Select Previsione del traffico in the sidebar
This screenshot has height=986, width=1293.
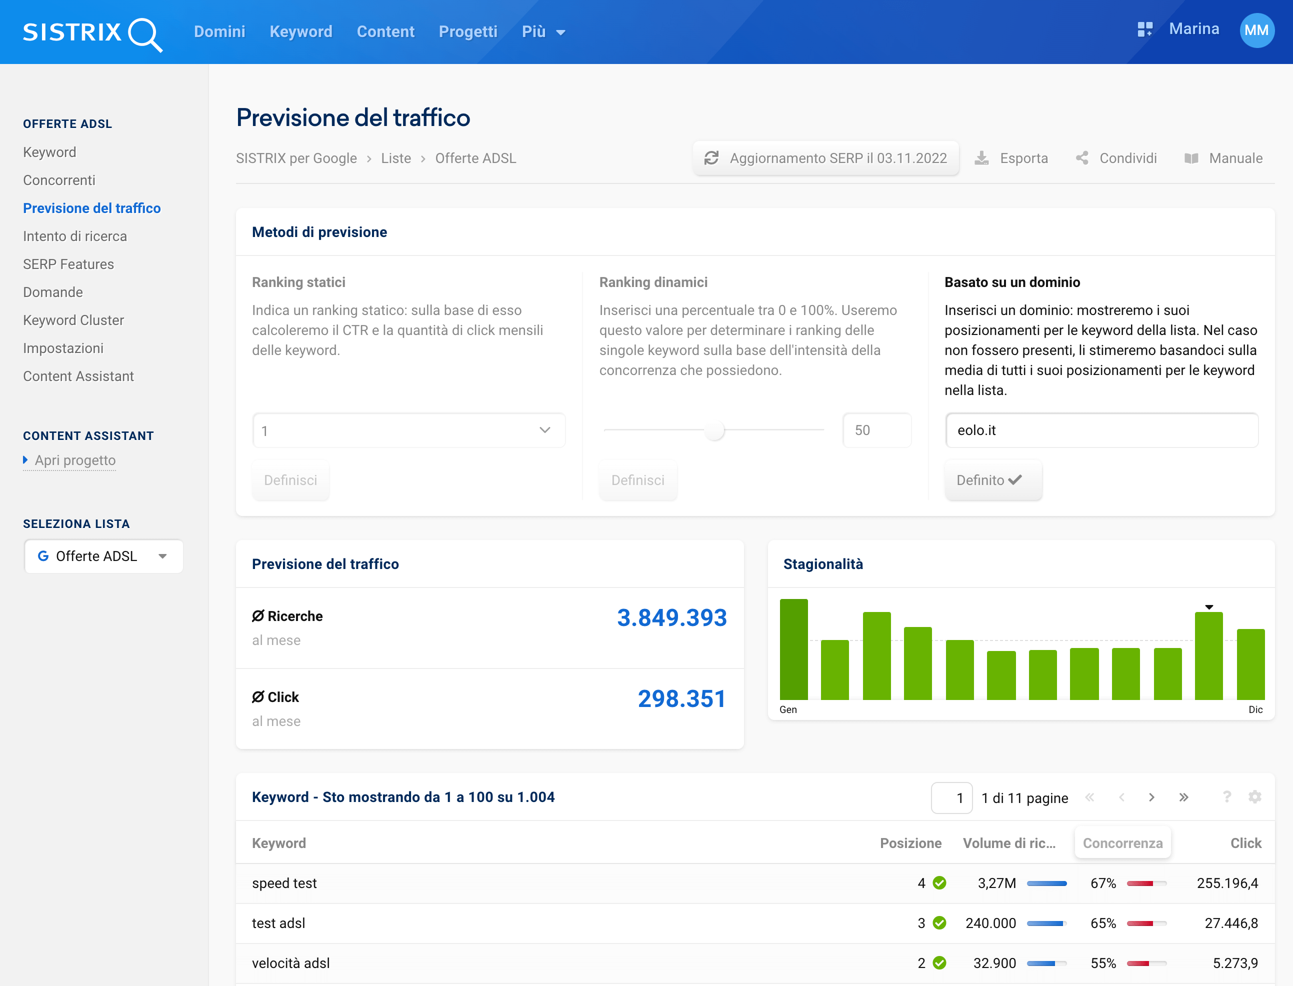coord(92,208)
